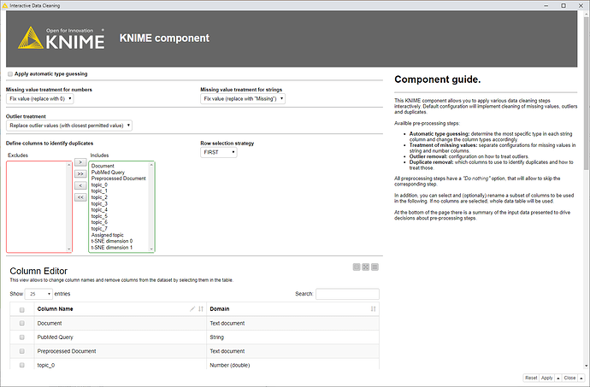This screenshot has height=387, width=590.
Task: Select t-SNE dimension 0 in Includes list
Action: [112, 241]
